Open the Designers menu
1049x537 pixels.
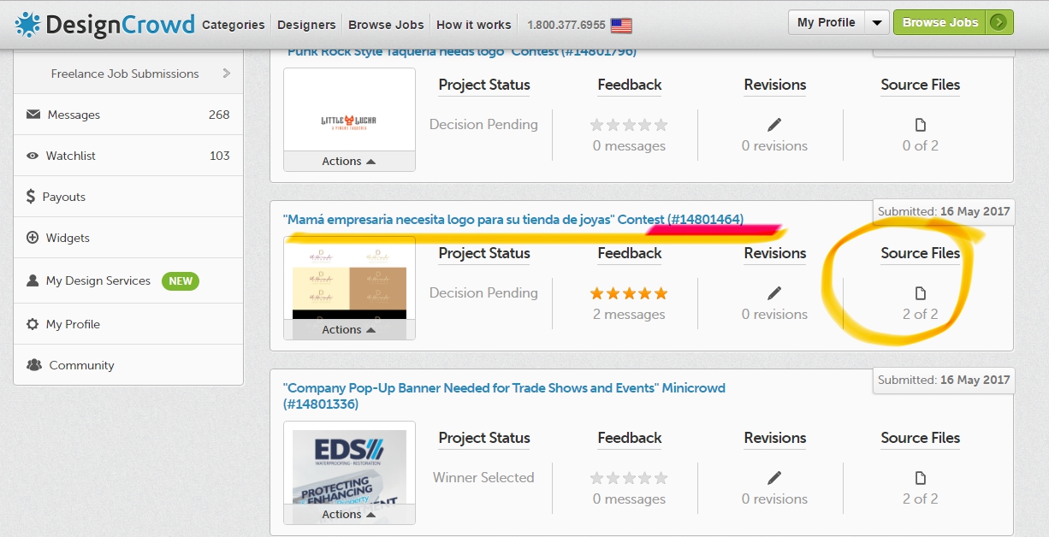coord(307,25)
